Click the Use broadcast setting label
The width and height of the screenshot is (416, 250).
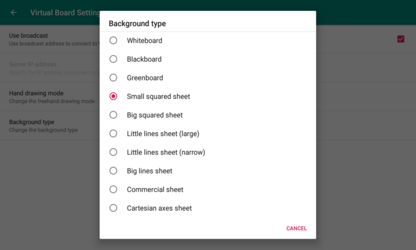(29, 36)
